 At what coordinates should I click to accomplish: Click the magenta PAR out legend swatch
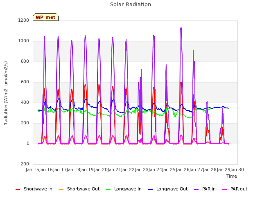coord(225,190)
